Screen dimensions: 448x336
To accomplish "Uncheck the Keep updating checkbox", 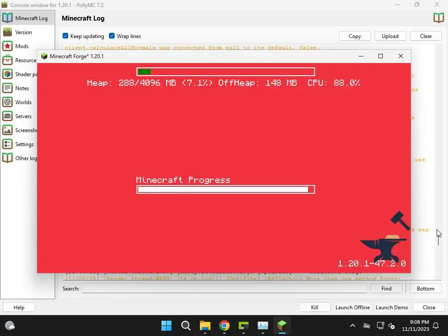I will coord(66,36).
